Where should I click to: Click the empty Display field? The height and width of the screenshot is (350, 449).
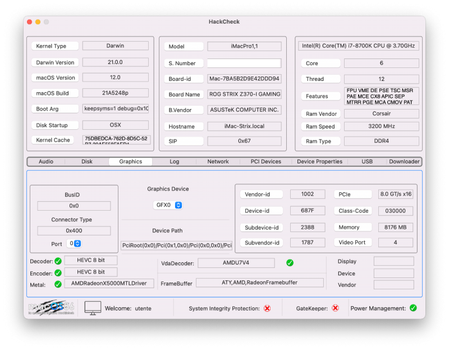pos(394,261)
